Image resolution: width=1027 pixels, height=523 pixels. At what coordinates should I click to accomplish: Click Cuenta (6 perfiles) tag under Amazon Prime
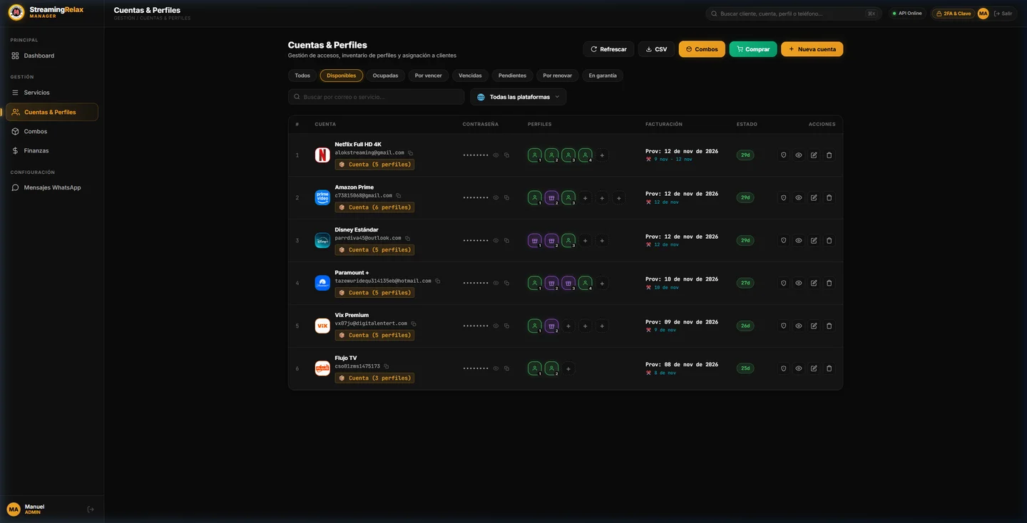pos(374,207)
